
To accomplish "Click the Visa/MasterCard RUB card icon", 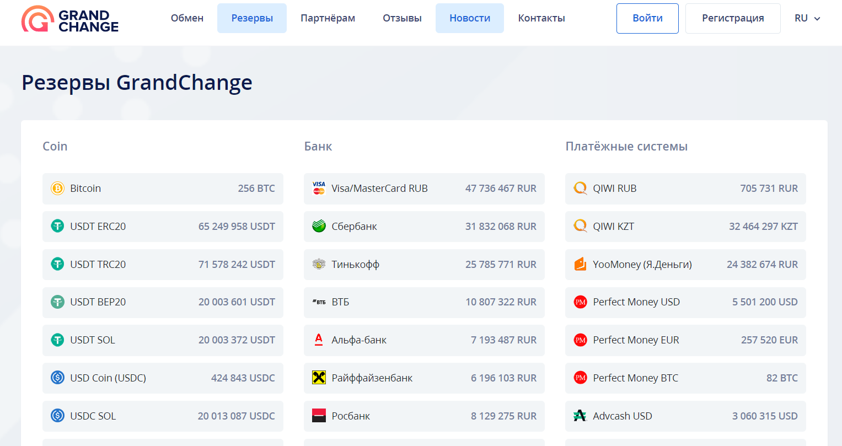I will pyautogui.click(x=319, y=189).
